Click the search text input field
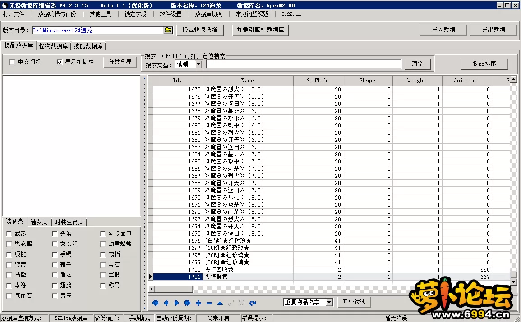The image size is (521, 322). [304, 64]
